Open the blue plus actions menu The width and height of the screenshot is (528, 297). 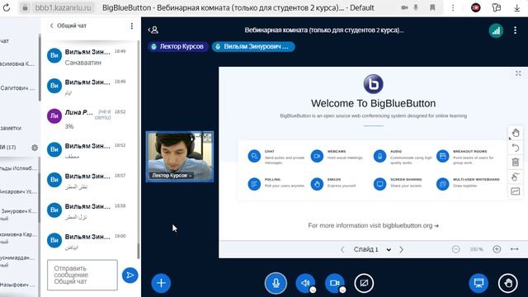tap(161, 283)
